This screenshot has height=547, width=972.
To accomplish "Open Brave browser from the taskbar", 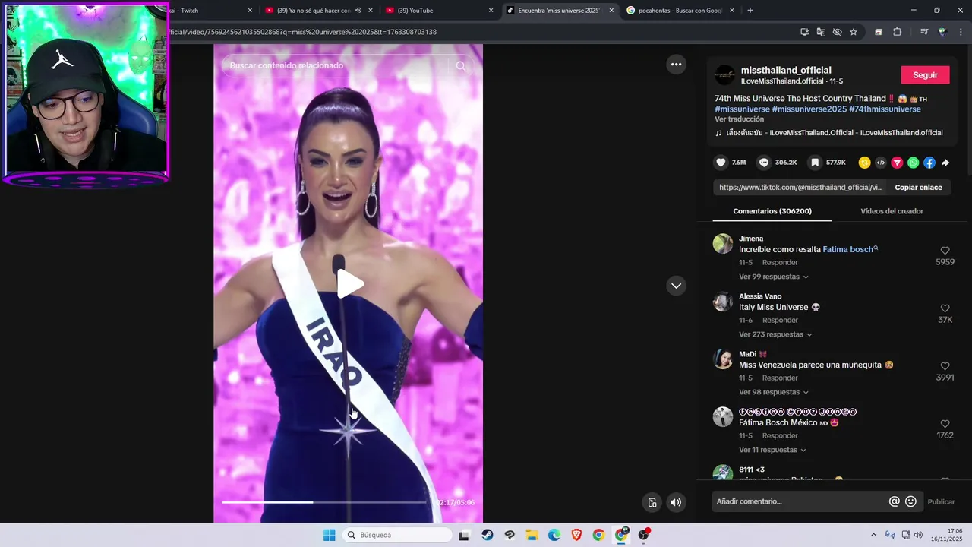I will pyautogui.click(x=576, y=535).
